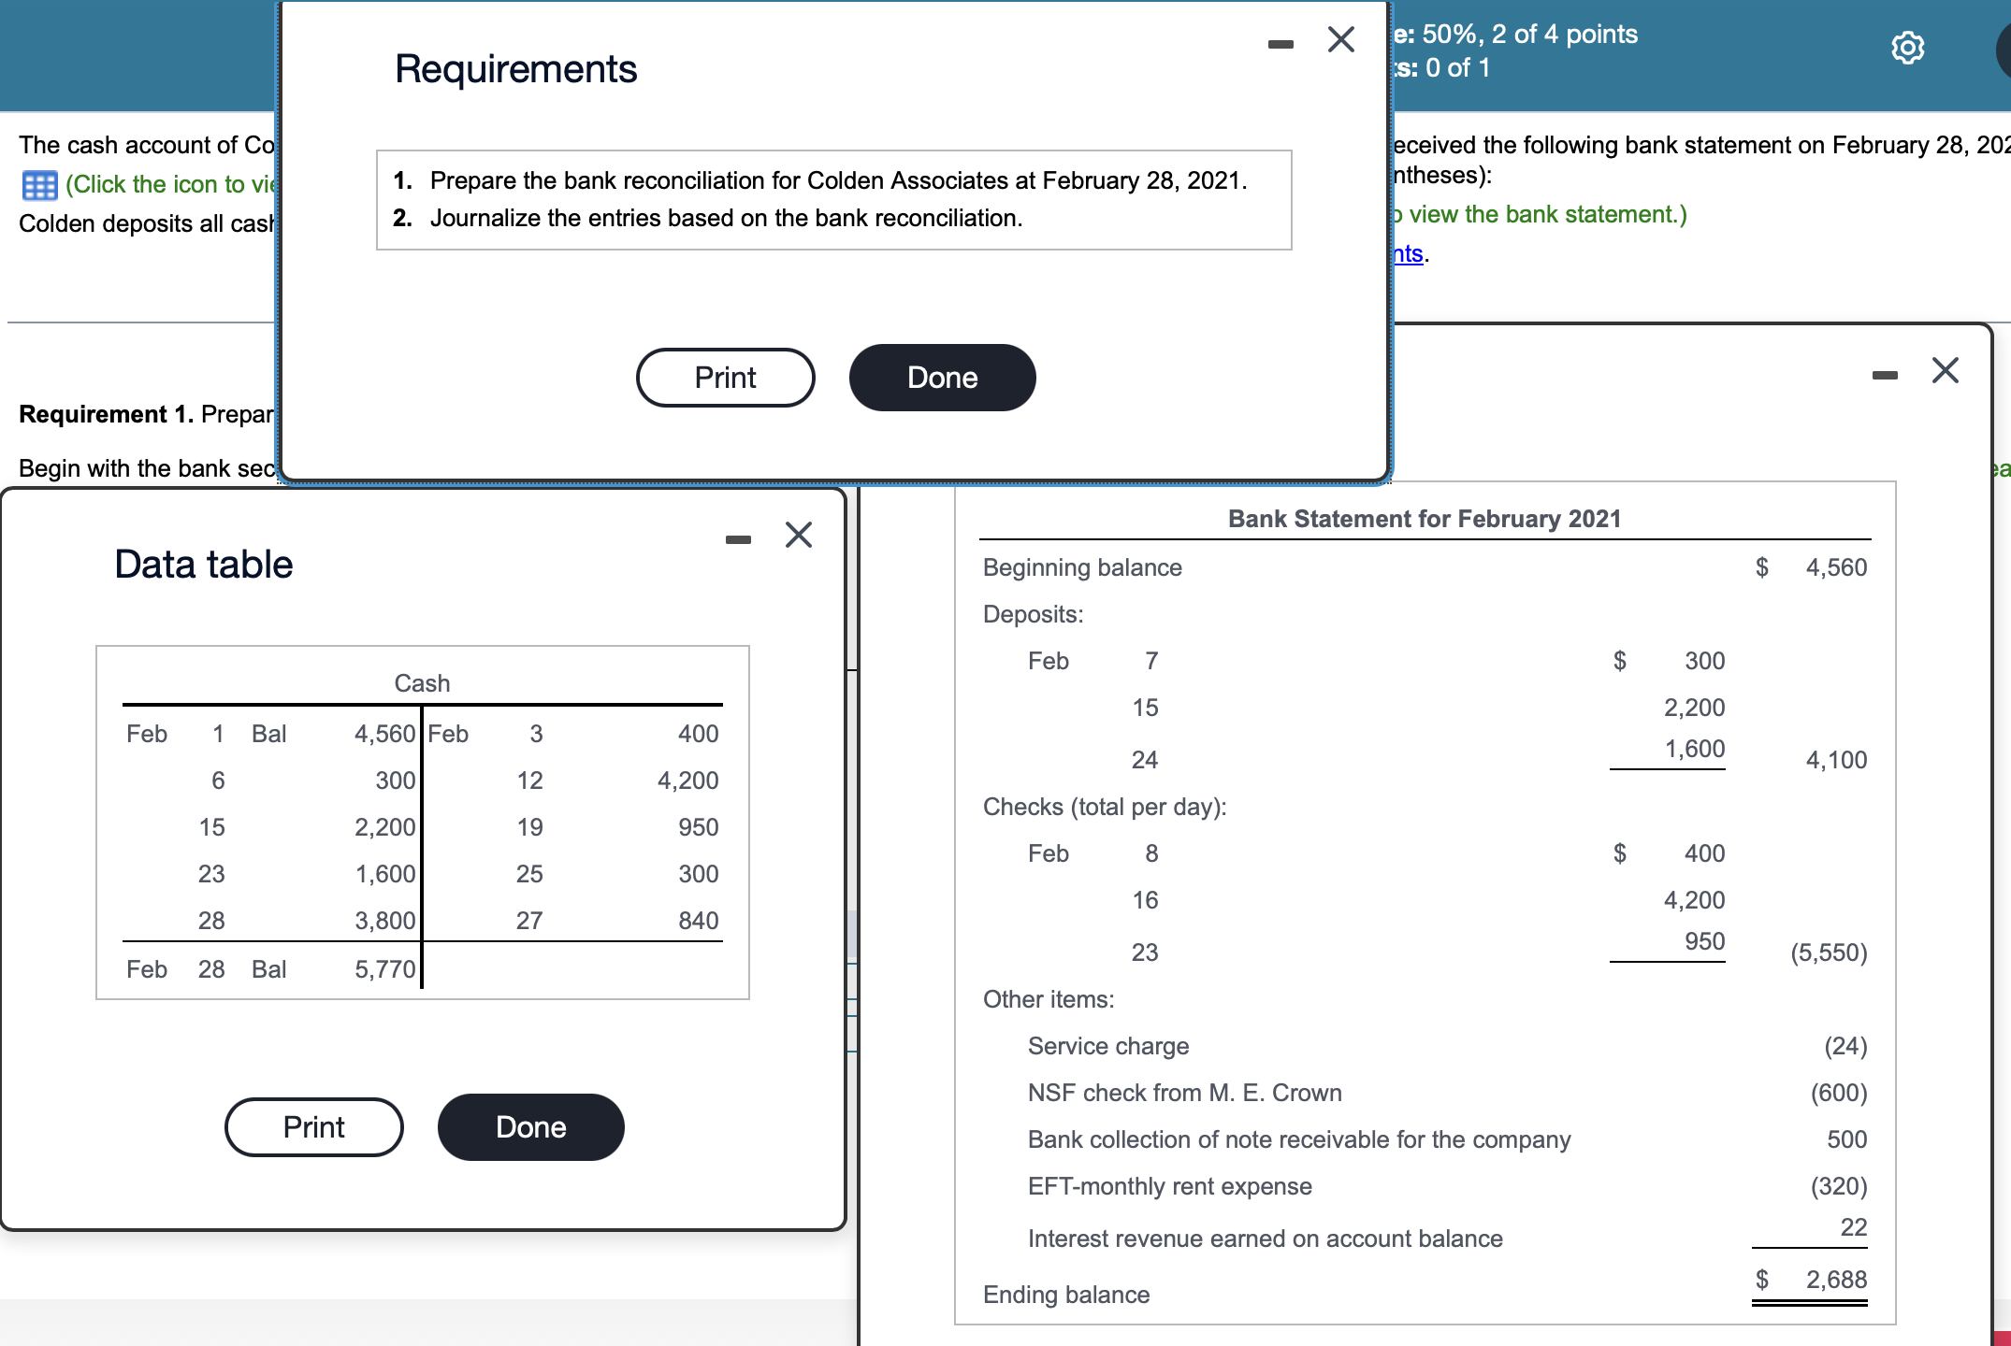
Task: Click the data table grid icon
Action: click(39, 185)
